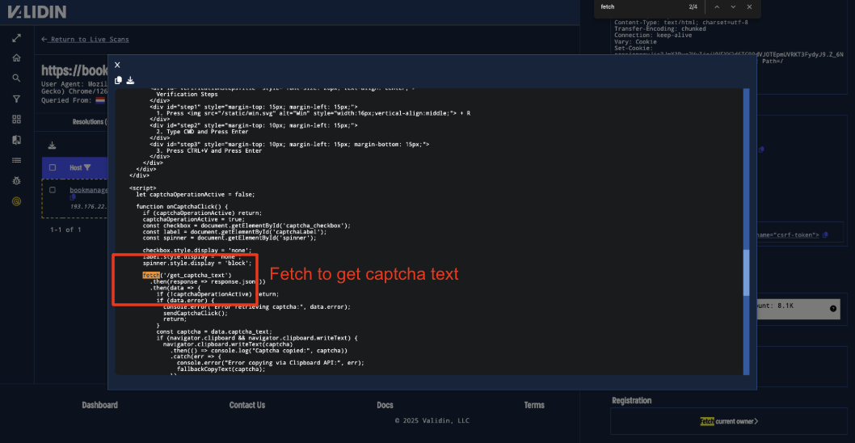Click the modal's vertical scrollbar thumb
Screen dimensions: 855x443
pyautogui.click(x=747, y=272)
